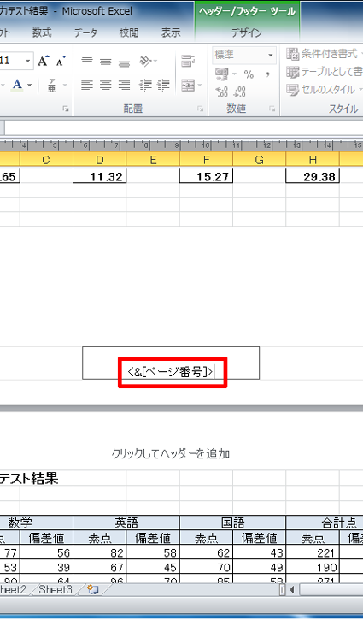Select column C header

click(x=46, y=160)
